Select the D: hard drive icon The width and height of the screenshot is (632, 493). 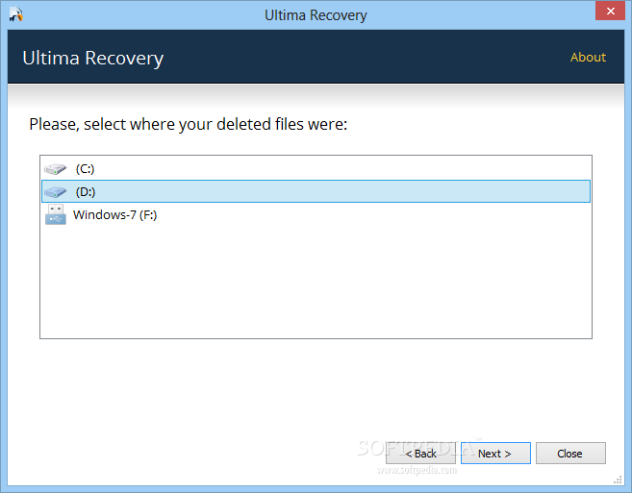point(55,192)
